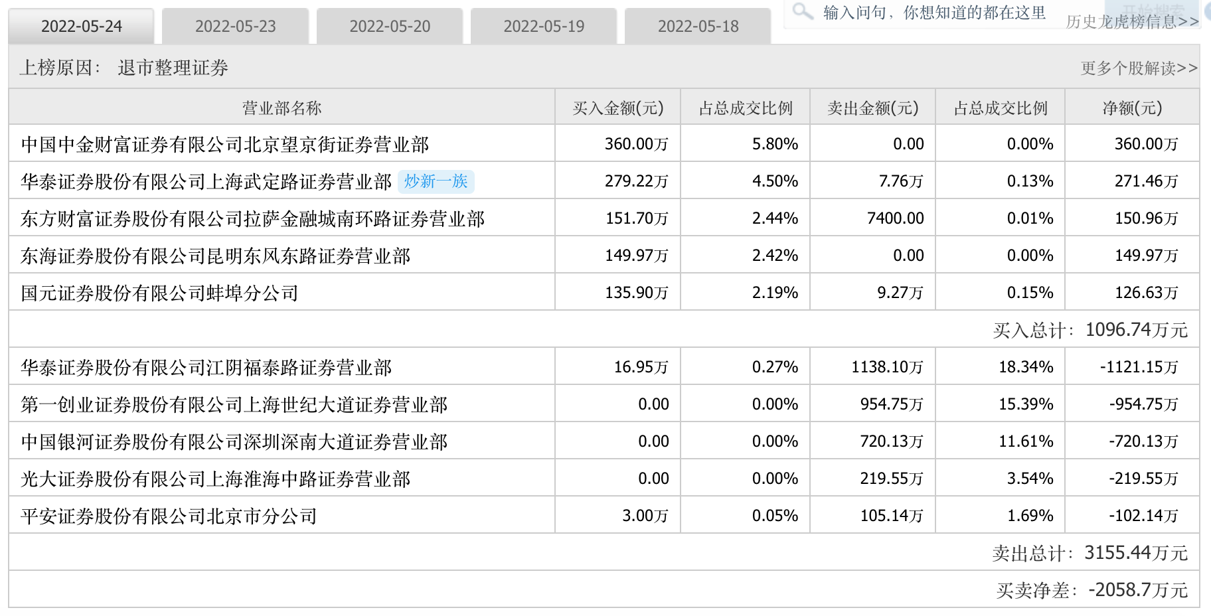Click the 净额(元) column header
Viewport: 1211px width, 616px height.
1133,108
